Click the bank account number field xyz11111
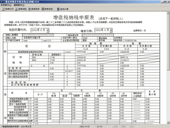Screen dimensions: 170x128 [x=52, y=41]
